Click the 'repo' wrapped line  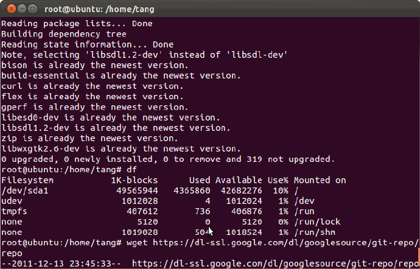pyautogui.click(x=12, y=253)
